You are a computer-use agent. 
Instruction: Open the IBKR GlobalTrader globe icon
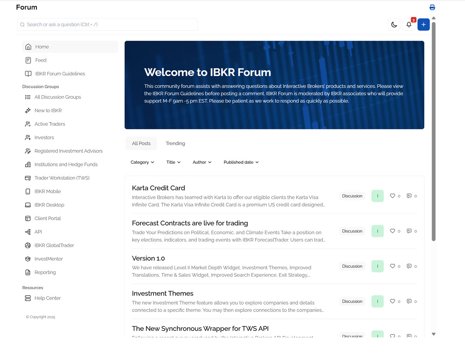click(x=28, y=245)
